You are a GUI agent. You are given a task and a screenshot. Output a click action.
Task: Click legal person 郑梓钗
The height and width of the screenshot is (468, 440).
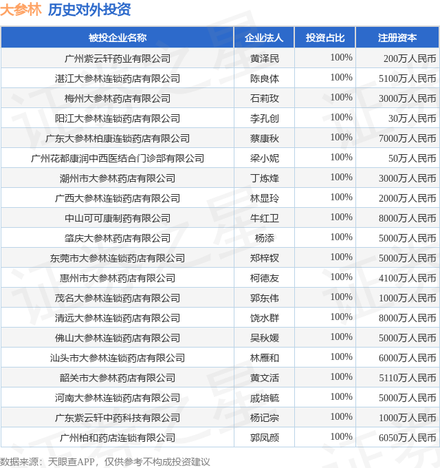pyautogui.click(x=265, y=258)
